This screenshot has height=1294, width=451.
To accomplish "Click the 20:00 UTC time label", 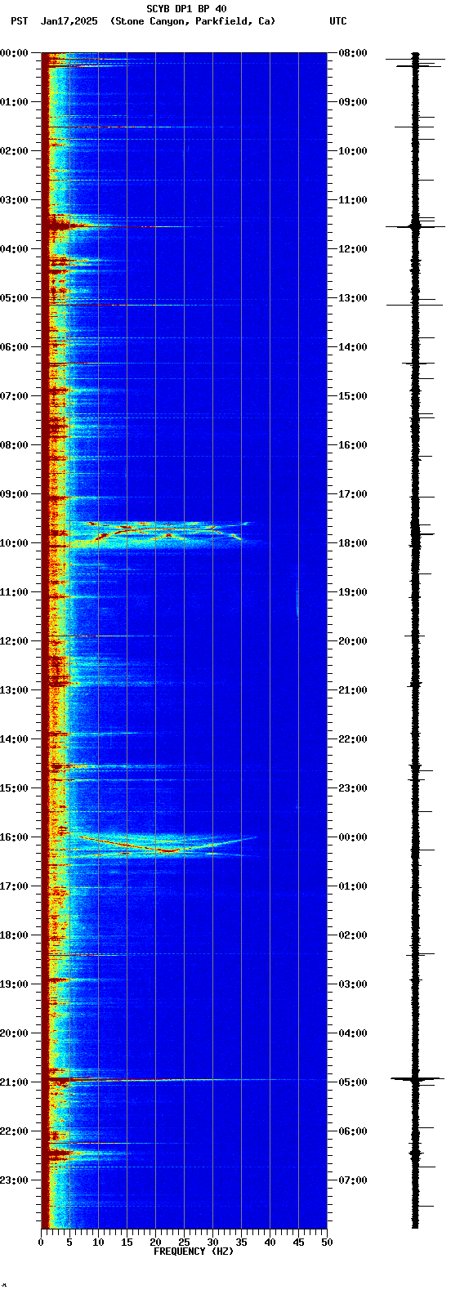I will point(353,641).
